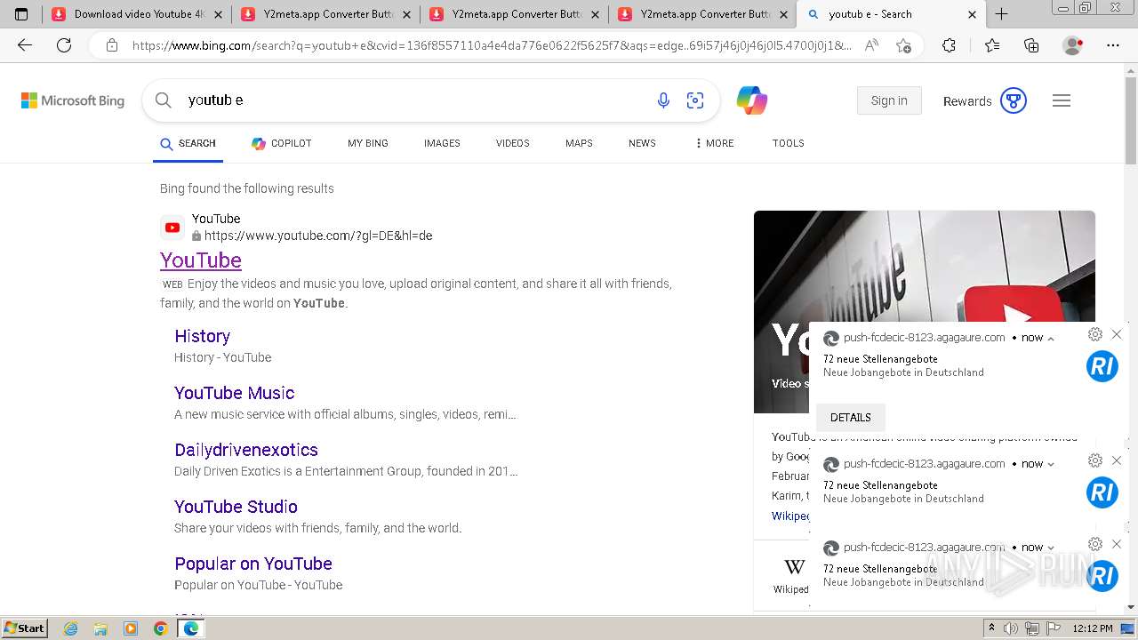This screenshot has width=1138, height=640.
Task: Open File Explorer from taskbar
Action: coord(100,628)
